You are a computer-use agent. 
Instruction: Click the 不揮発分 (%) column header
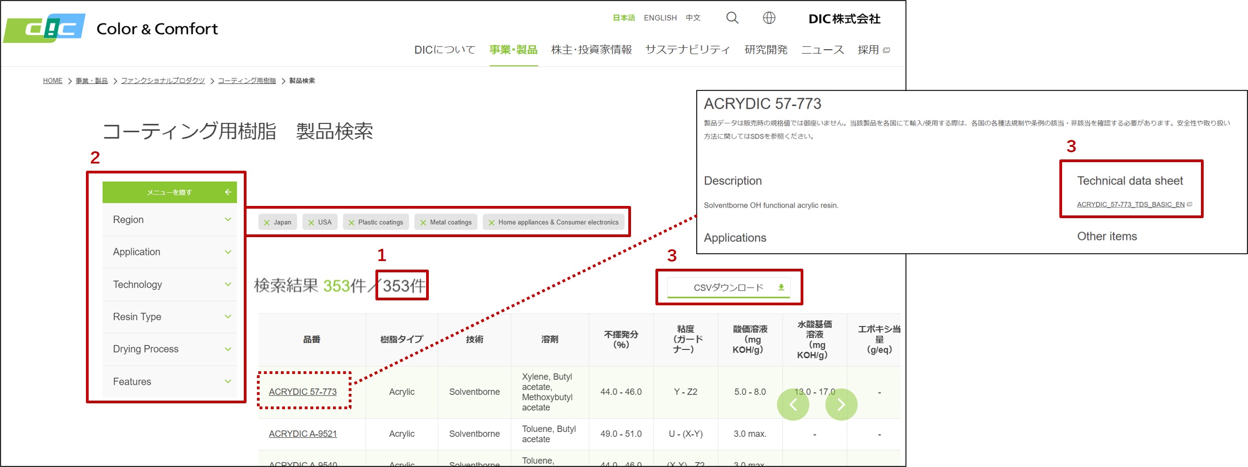pos(621,340)
